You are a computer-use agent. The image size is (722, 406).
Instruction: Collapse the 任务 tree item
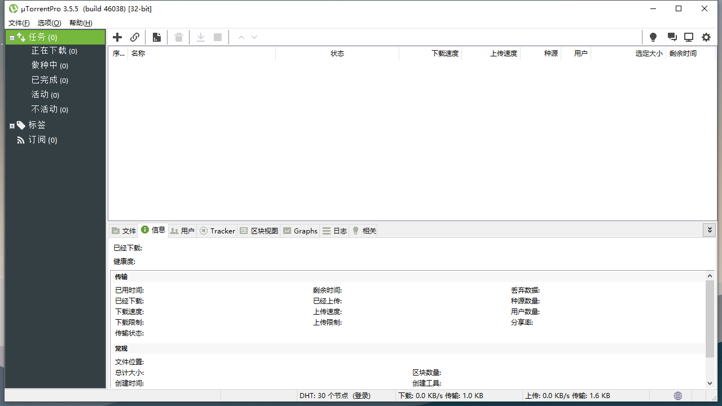[11, 37]
